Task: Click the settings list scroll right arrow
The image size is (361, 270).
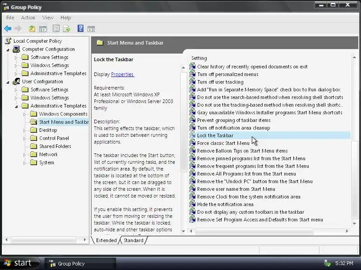Action: point(347,231)
